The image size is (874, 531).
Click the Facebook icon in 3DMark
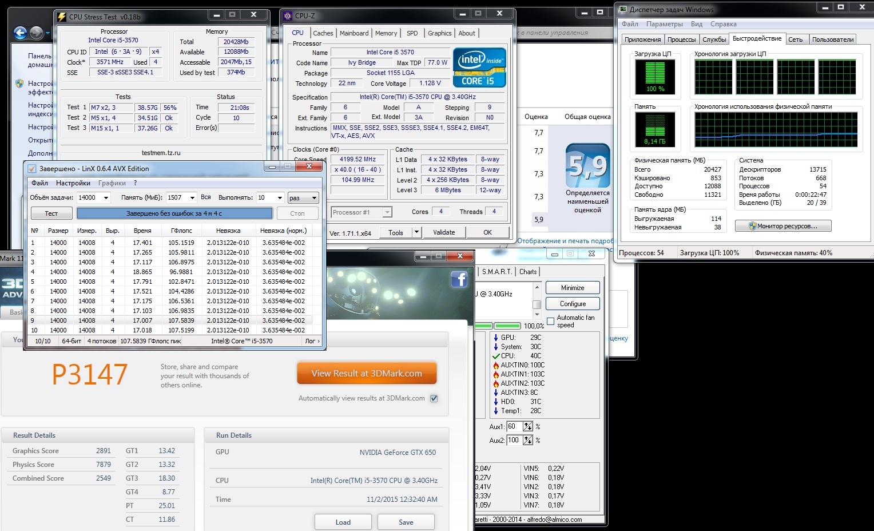coord(459,279)
